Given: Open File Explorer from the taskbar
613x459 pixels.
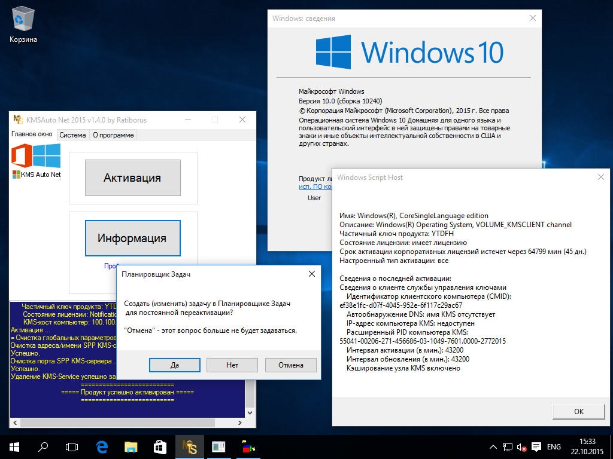Looking at the screenshot, I should click(x=131, y=446).
